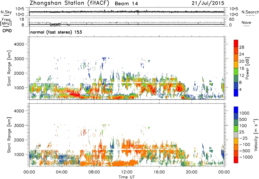
Task: Click the 'Slant Range [km]' label of velocity panel
Action: pos(9,135)
